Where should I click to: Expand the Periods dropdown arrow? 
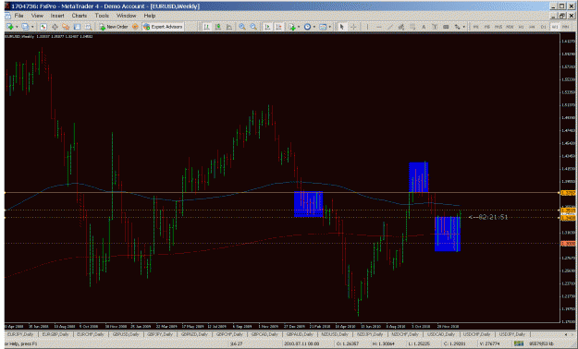click(314, 27)
